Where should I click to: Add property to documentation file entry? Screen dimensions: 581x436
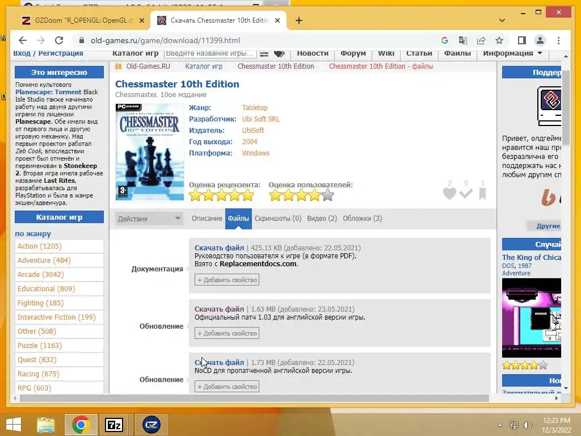[x=227, y=280]
